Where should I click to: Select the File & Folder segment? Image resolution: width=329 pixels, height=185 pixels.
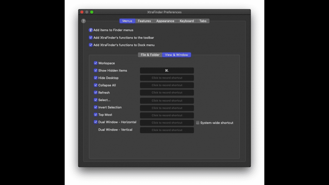click(x=150, y=55)
